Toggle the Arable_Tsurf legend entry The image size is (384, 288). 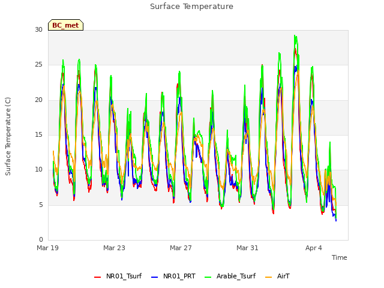pos(230,276)
